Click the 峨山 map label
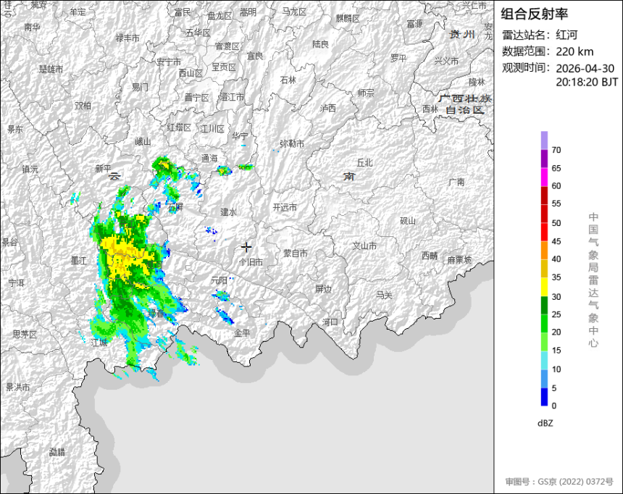Image resolution: width=623 pixels, height=494 pixels. (143, 141)
